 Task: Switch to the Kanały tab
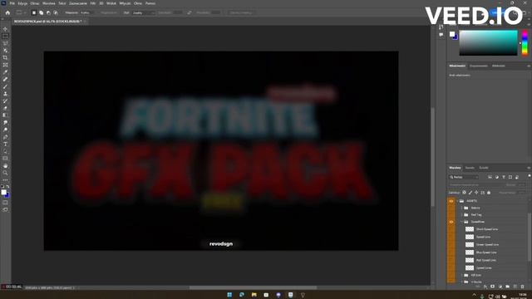pyautogui.click(x=470, y=168)
